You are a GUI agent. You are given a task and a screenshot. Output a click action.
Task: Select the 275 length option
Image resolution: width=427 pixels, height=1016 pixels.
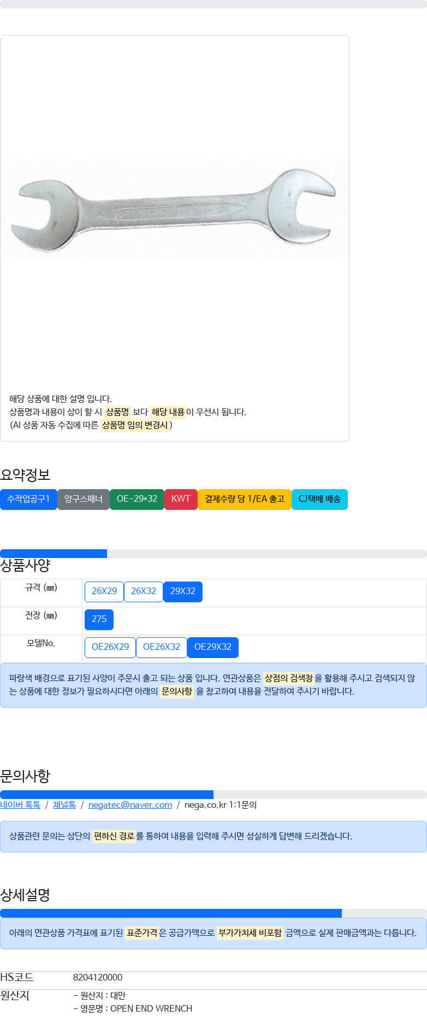99,619
